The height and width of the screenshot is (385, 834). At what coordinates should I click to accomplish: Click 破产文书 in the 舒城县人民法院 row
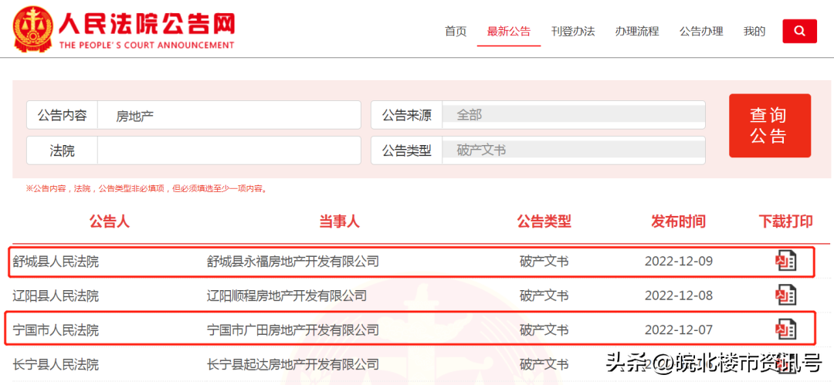544,261
